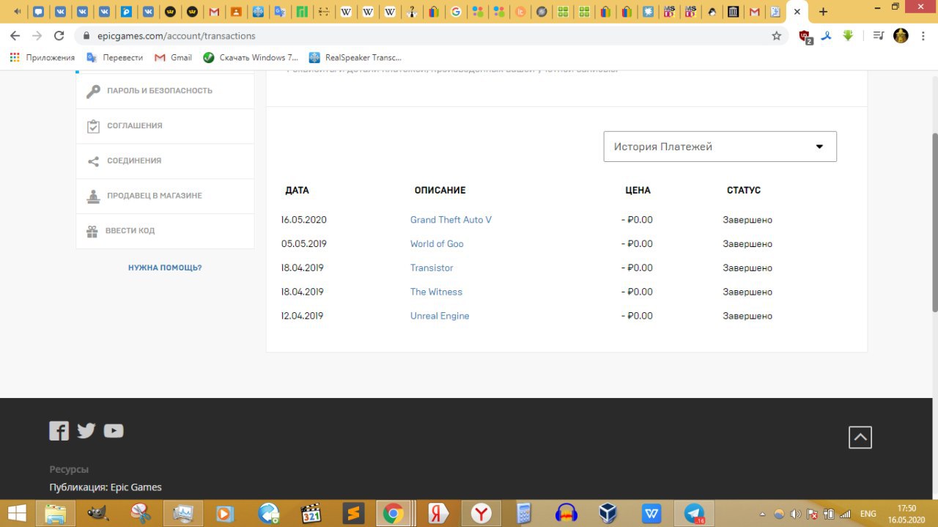This screenshot has height=527, width=938.
Task: Open the media control playlist icon
Action: coord(878,36)
